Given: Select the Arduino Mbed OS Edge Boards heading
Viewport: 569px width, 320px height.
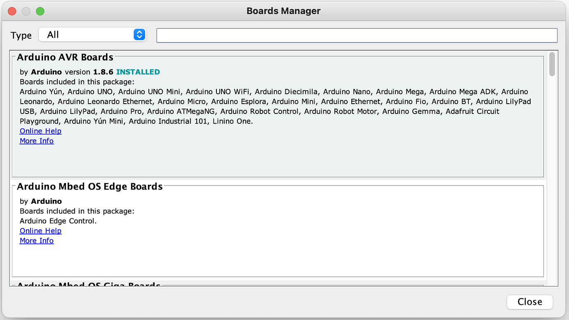Looking at the screenshot, I should pyautogui.click(x=90, y=187).
